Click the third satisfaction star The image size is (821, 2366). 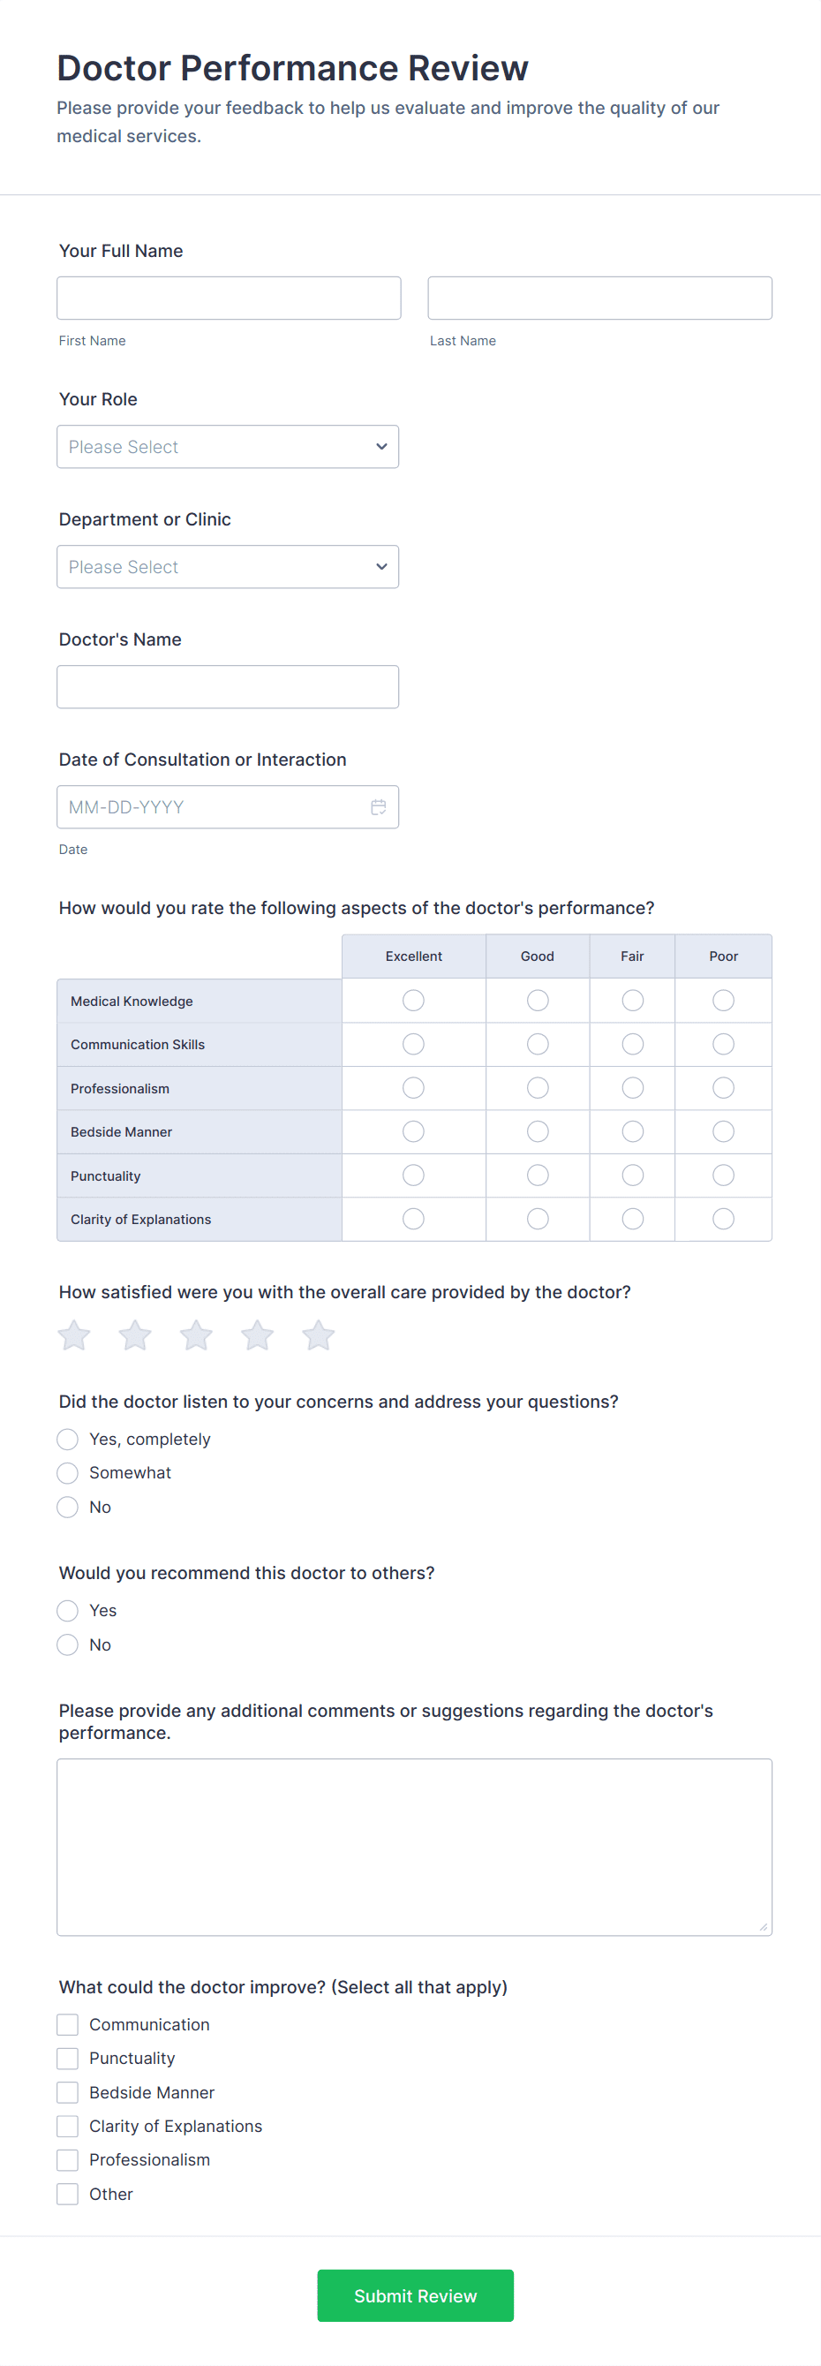pyautogui.click(x=196, y=1334)
